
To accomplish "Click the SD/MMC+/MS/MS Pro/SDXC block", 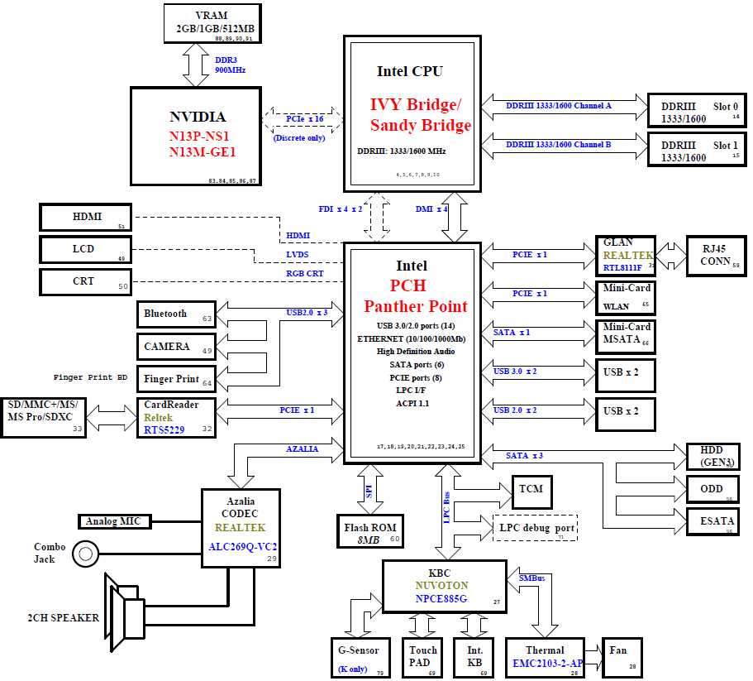I will (43, 418).
